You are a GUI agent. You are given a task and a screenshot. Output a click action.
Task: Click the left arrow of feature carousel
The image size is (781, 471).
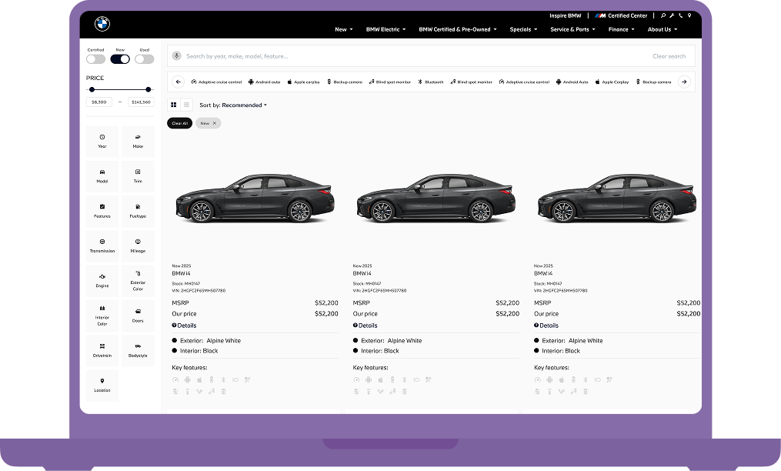tap(179, 82)
